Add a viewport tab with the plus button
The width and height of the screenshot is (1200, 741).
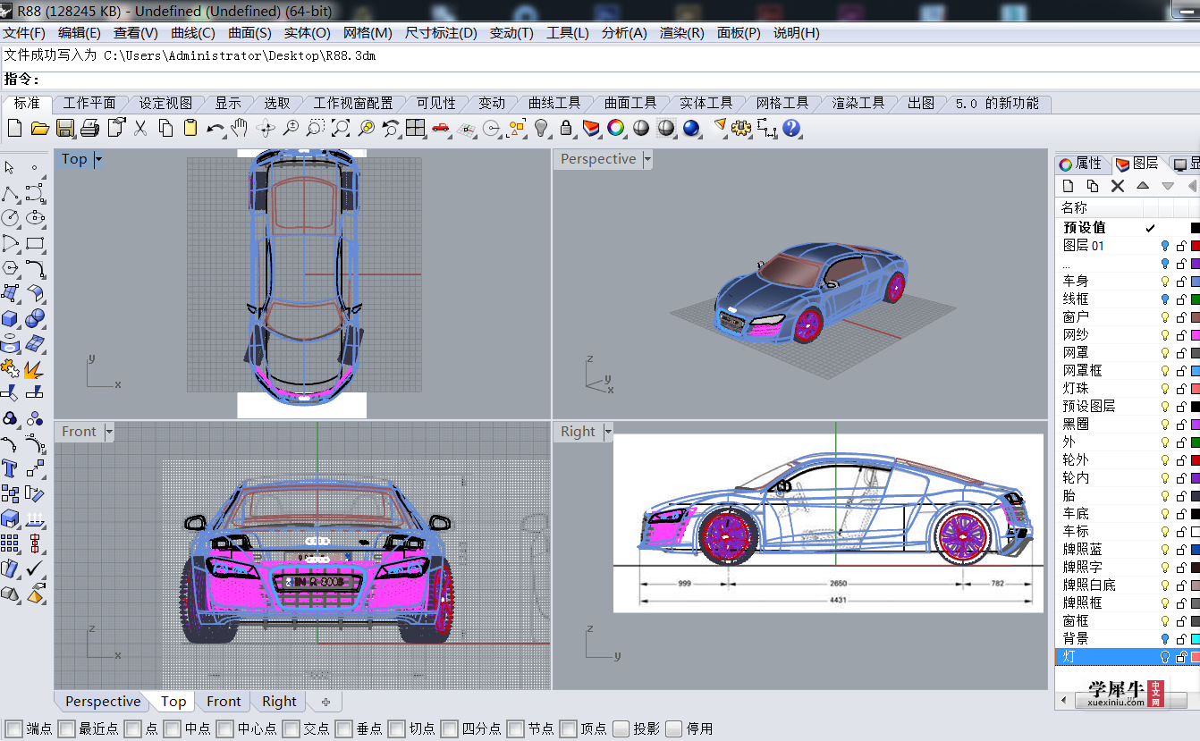(x=325, y=702)
